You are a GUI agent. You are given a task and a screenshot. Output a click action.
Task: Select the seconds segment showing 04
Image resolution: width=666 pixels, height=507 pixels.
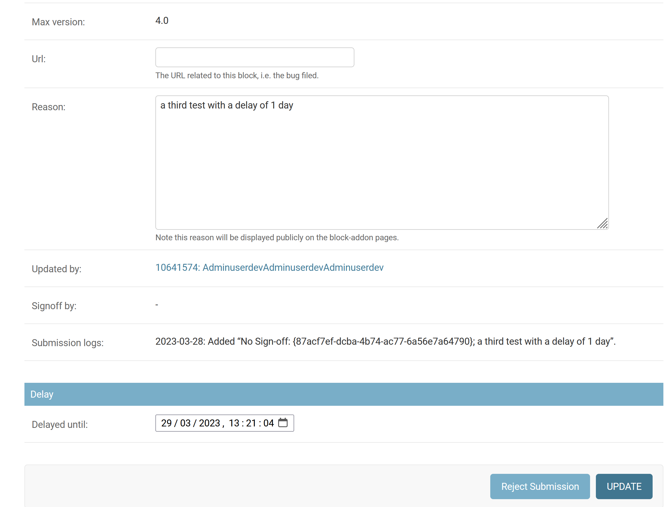[x=268, y=423]
